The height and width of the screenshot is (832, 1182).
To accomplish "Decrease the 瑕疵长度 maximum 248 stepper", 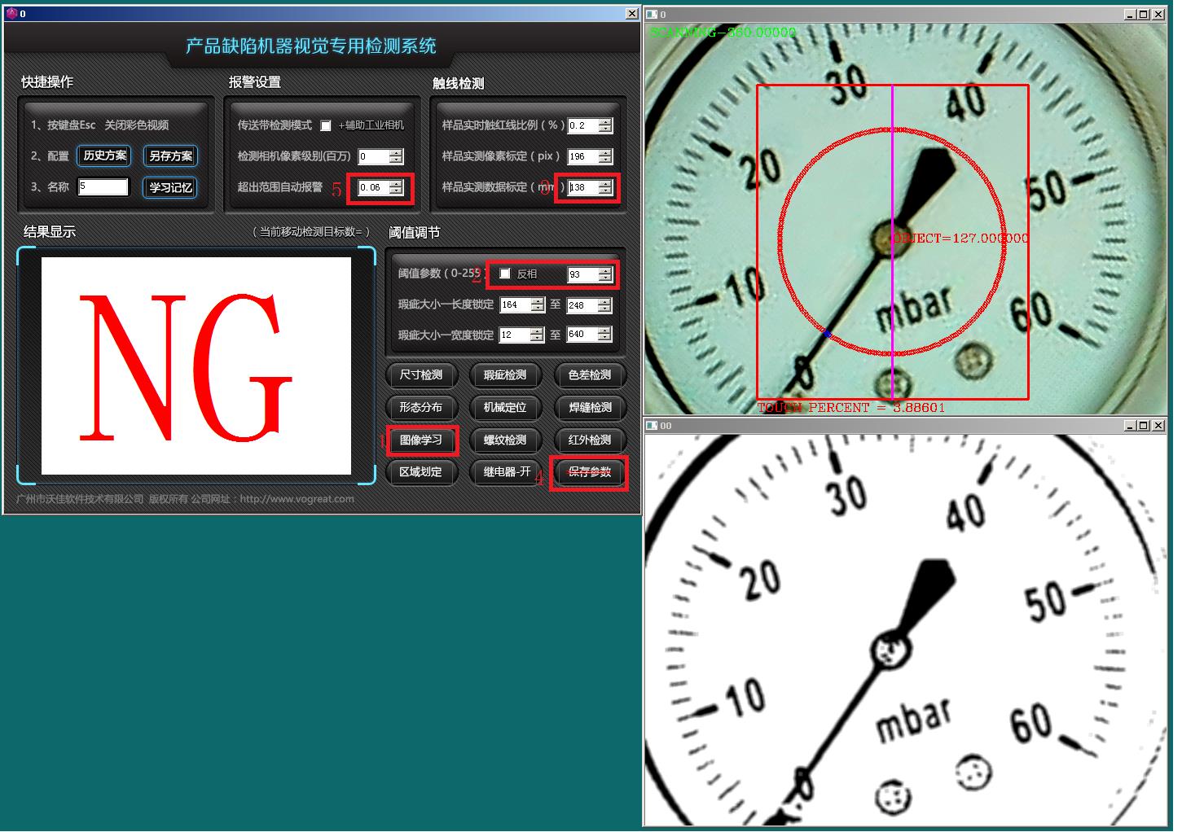I will coord(604,309).
